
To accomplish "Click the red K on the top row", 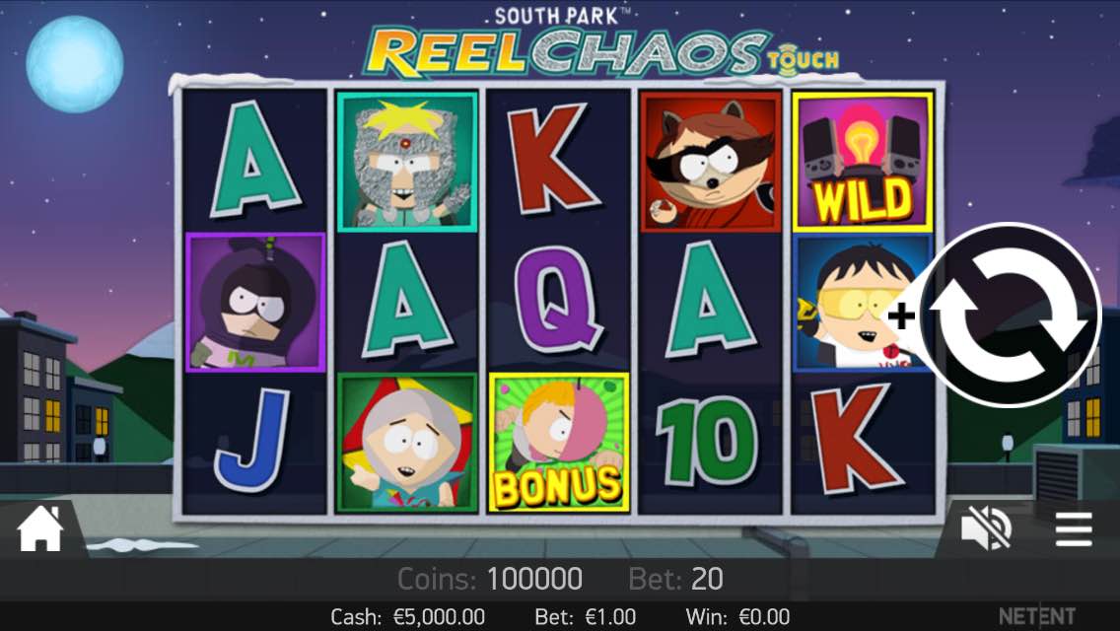I will [553, 159].
